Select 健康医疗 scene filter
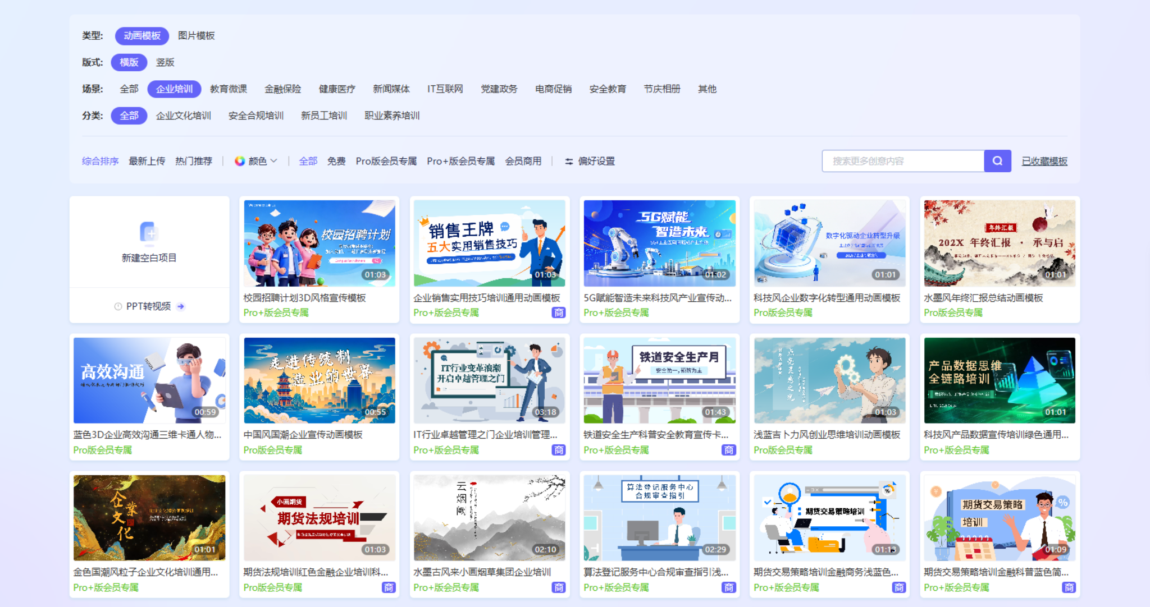Image resolution: width=1150 pixels, height=607 pixels. point(337,89)
